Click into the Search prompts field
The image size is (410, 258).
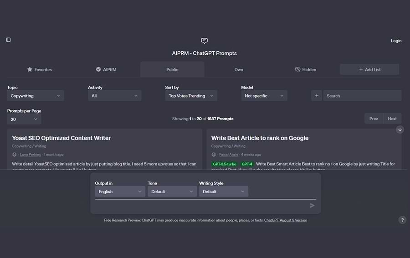click(362, 96)
